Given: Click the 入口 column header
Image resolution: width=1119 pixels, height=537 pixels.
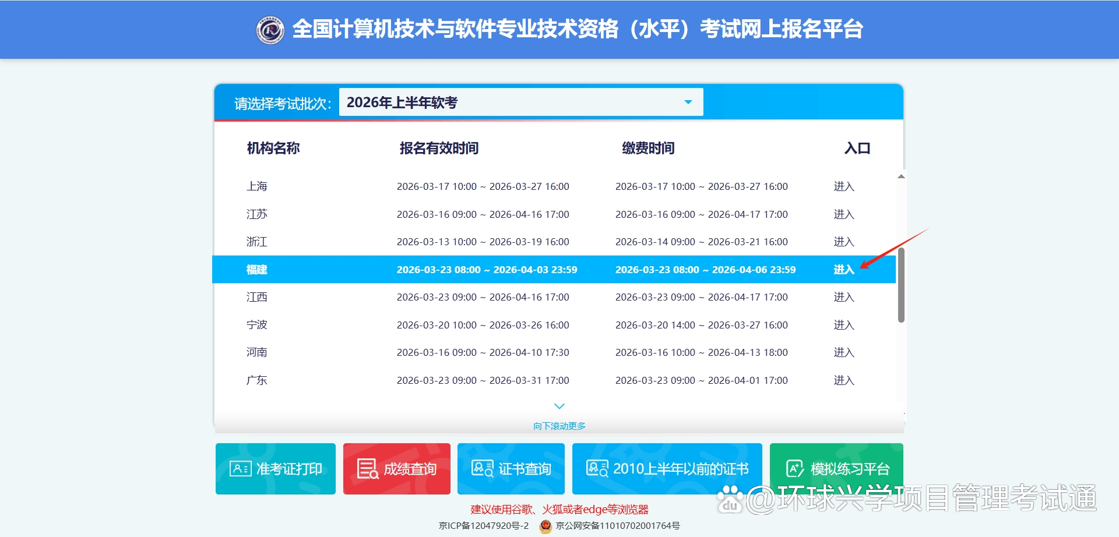Looking at the screenshot, I should click(x=857, y=149).
